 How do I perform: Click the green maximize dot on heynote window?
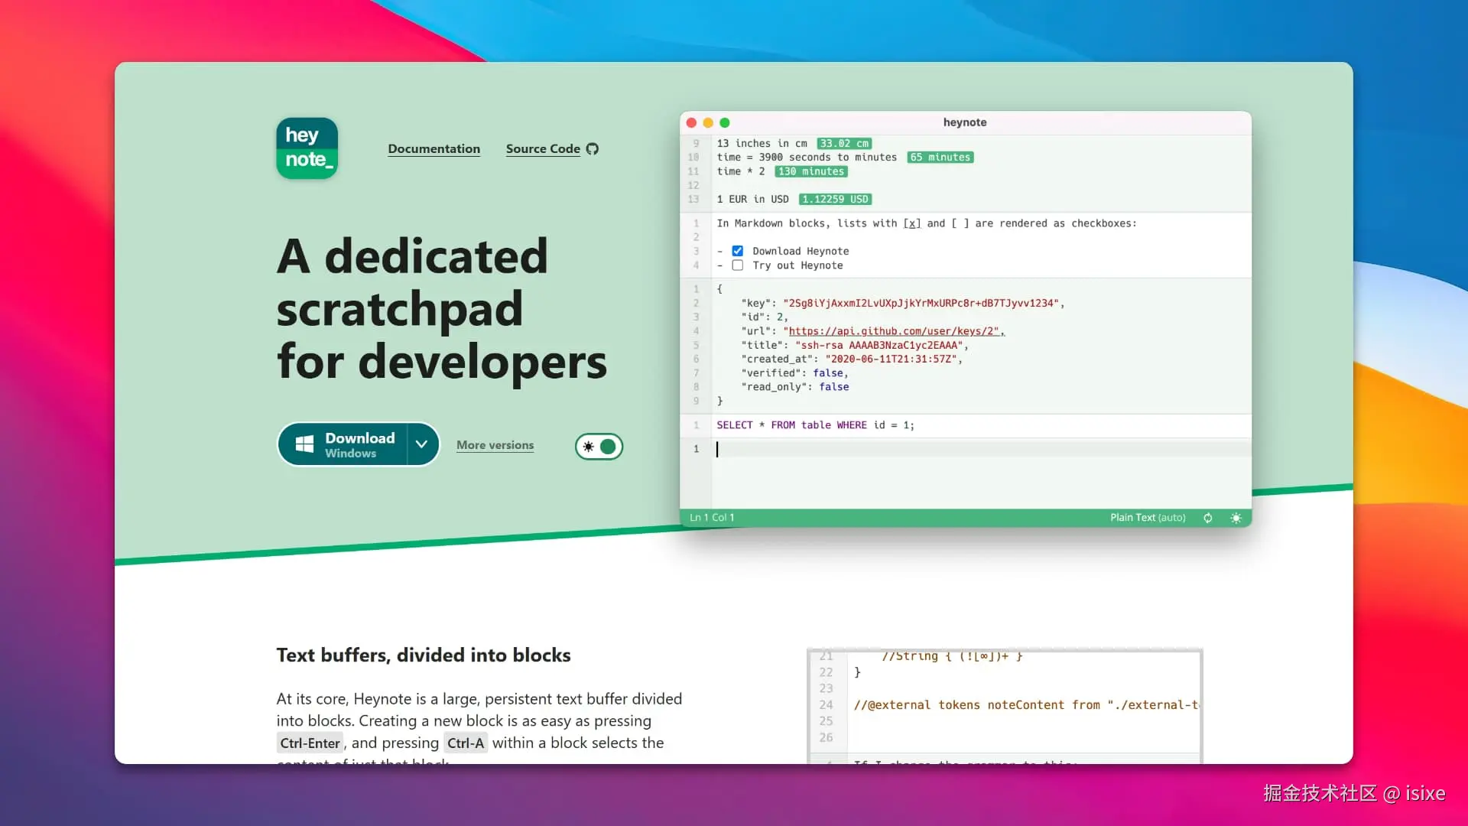point(725,122)
